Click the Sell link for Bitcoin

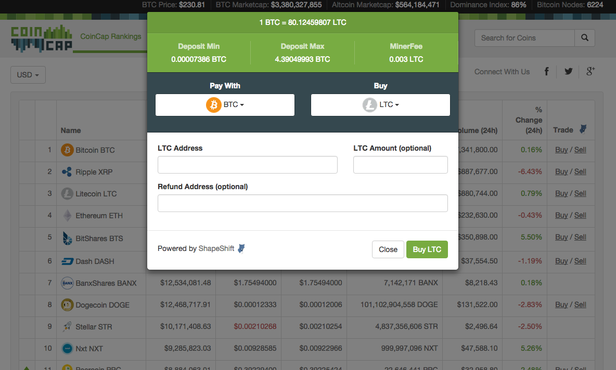[x=580, y=150]
